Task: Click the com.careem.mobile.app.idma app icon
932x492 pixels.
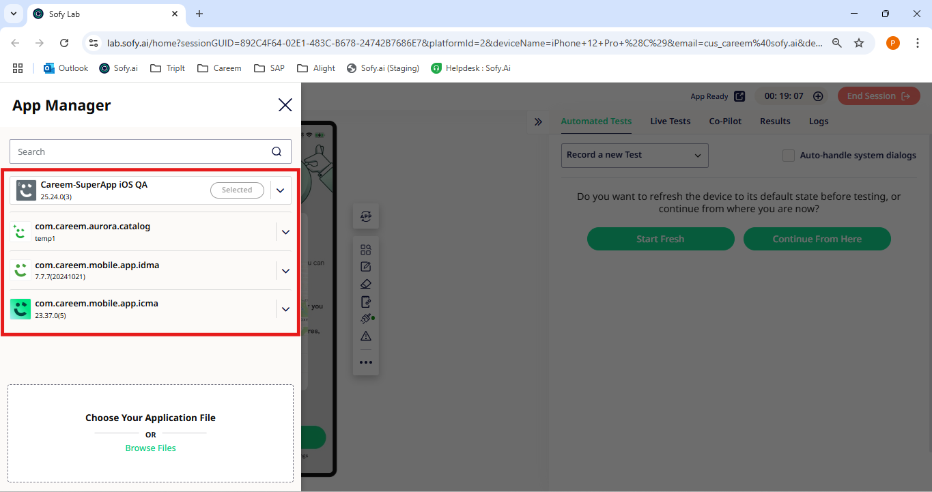Action: point(21,270)
